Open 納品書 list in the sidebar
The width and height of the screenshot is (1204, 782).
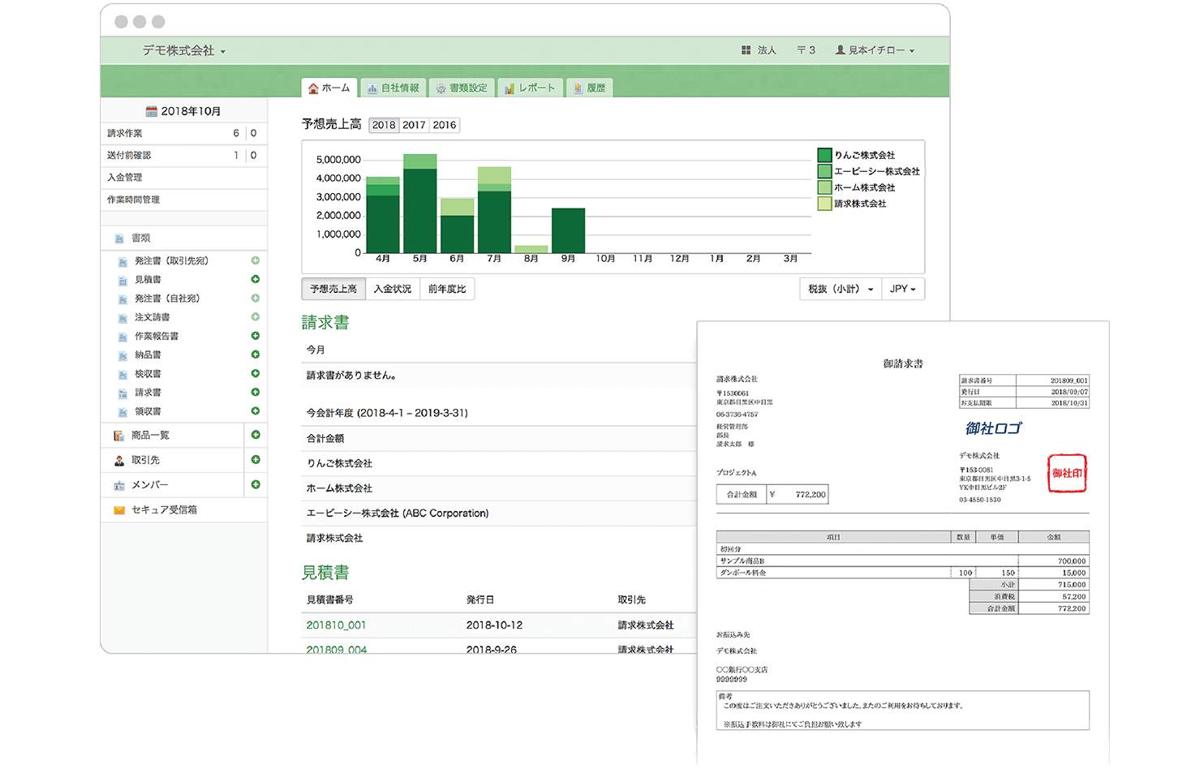[x=148, y=355]
